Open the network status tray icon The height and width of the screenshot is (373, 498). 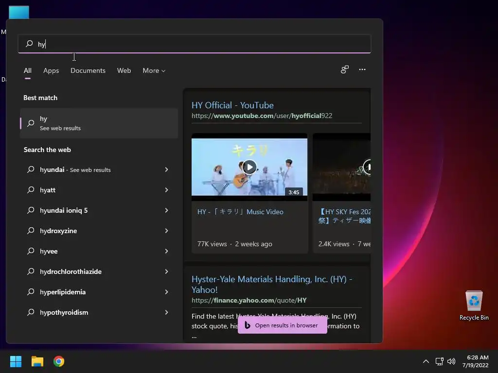[439, 361]
